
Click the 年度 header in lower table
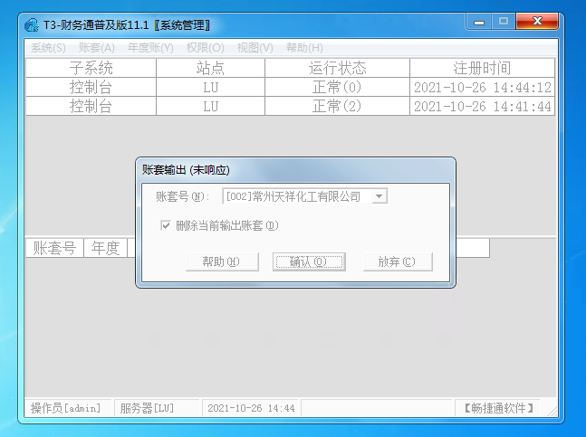[105, 248]
